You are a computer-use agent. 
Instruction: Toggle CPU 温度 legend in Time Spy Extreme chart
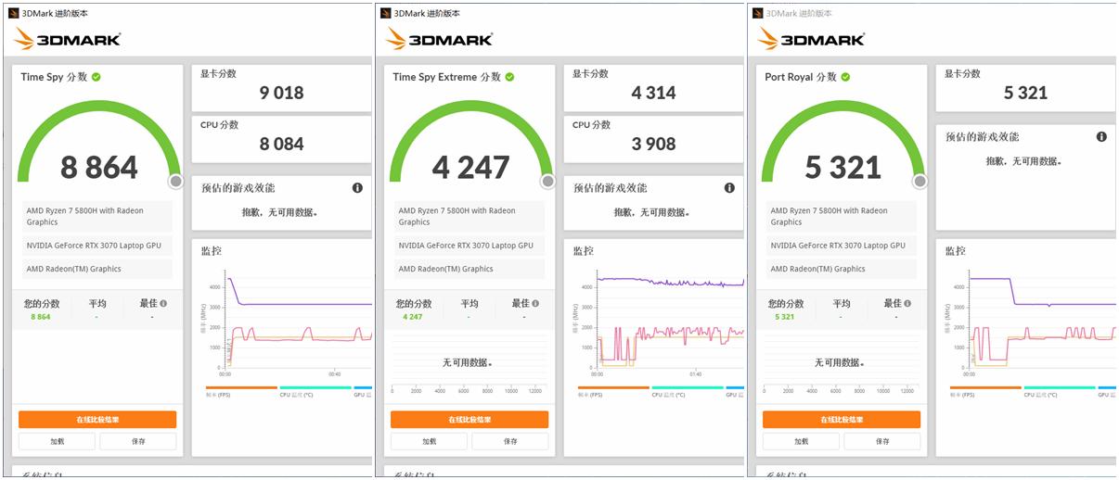point(688,391)
